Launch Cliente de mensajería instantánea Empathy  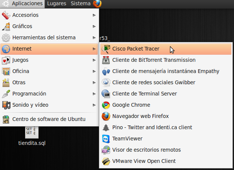tap(166, 72)
